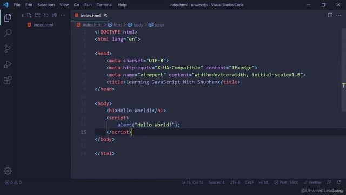
Task: Click the New File icon in explorer
Action: pos(29,15)
